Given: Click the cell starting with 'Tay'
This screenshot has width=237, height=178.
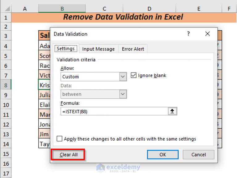Looking at the screenshot, I should click(x=44, y=144).
